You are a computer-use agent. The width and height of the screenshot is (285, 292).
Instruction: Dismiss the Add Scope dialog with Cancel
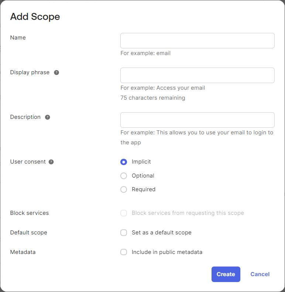[x=260, y=274]
